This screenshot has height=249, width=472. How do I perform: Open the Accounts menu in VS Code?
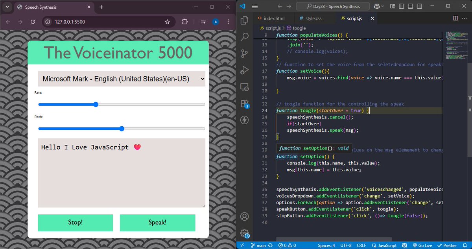tap(245, 217)
